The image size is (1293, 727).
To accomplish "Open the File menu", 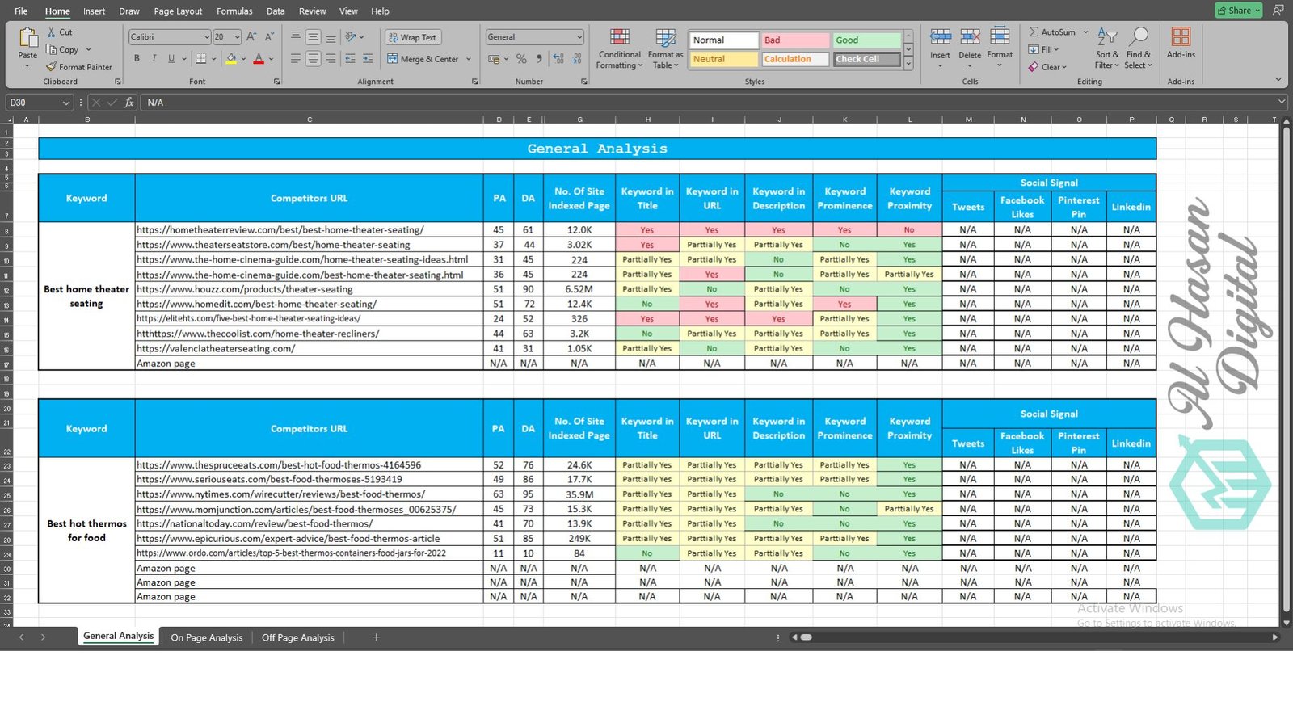I will (21, 11).
